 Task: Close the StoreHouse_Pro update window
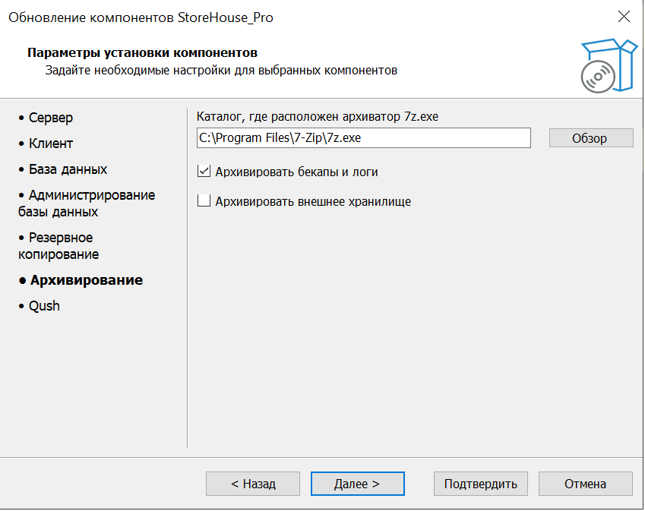point(624,17)
